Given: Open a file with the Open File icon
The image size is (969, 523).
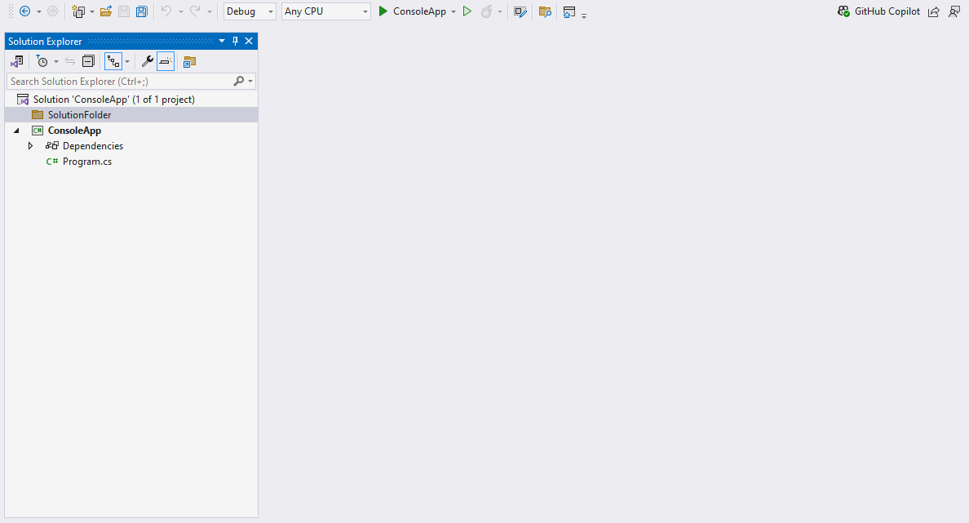Looking at the screenshot, I should (105, 11).
